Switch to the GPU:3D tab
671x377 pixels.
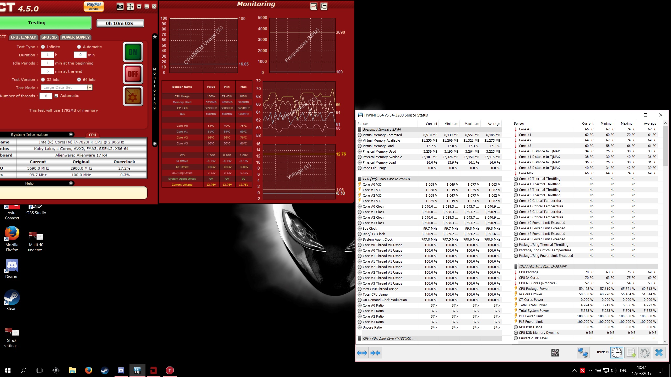(x=49, y=37)
